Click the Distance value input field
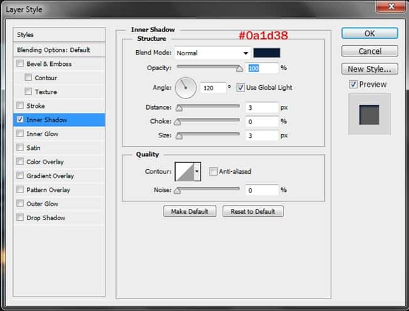409x311 pixels. point(262,107)
